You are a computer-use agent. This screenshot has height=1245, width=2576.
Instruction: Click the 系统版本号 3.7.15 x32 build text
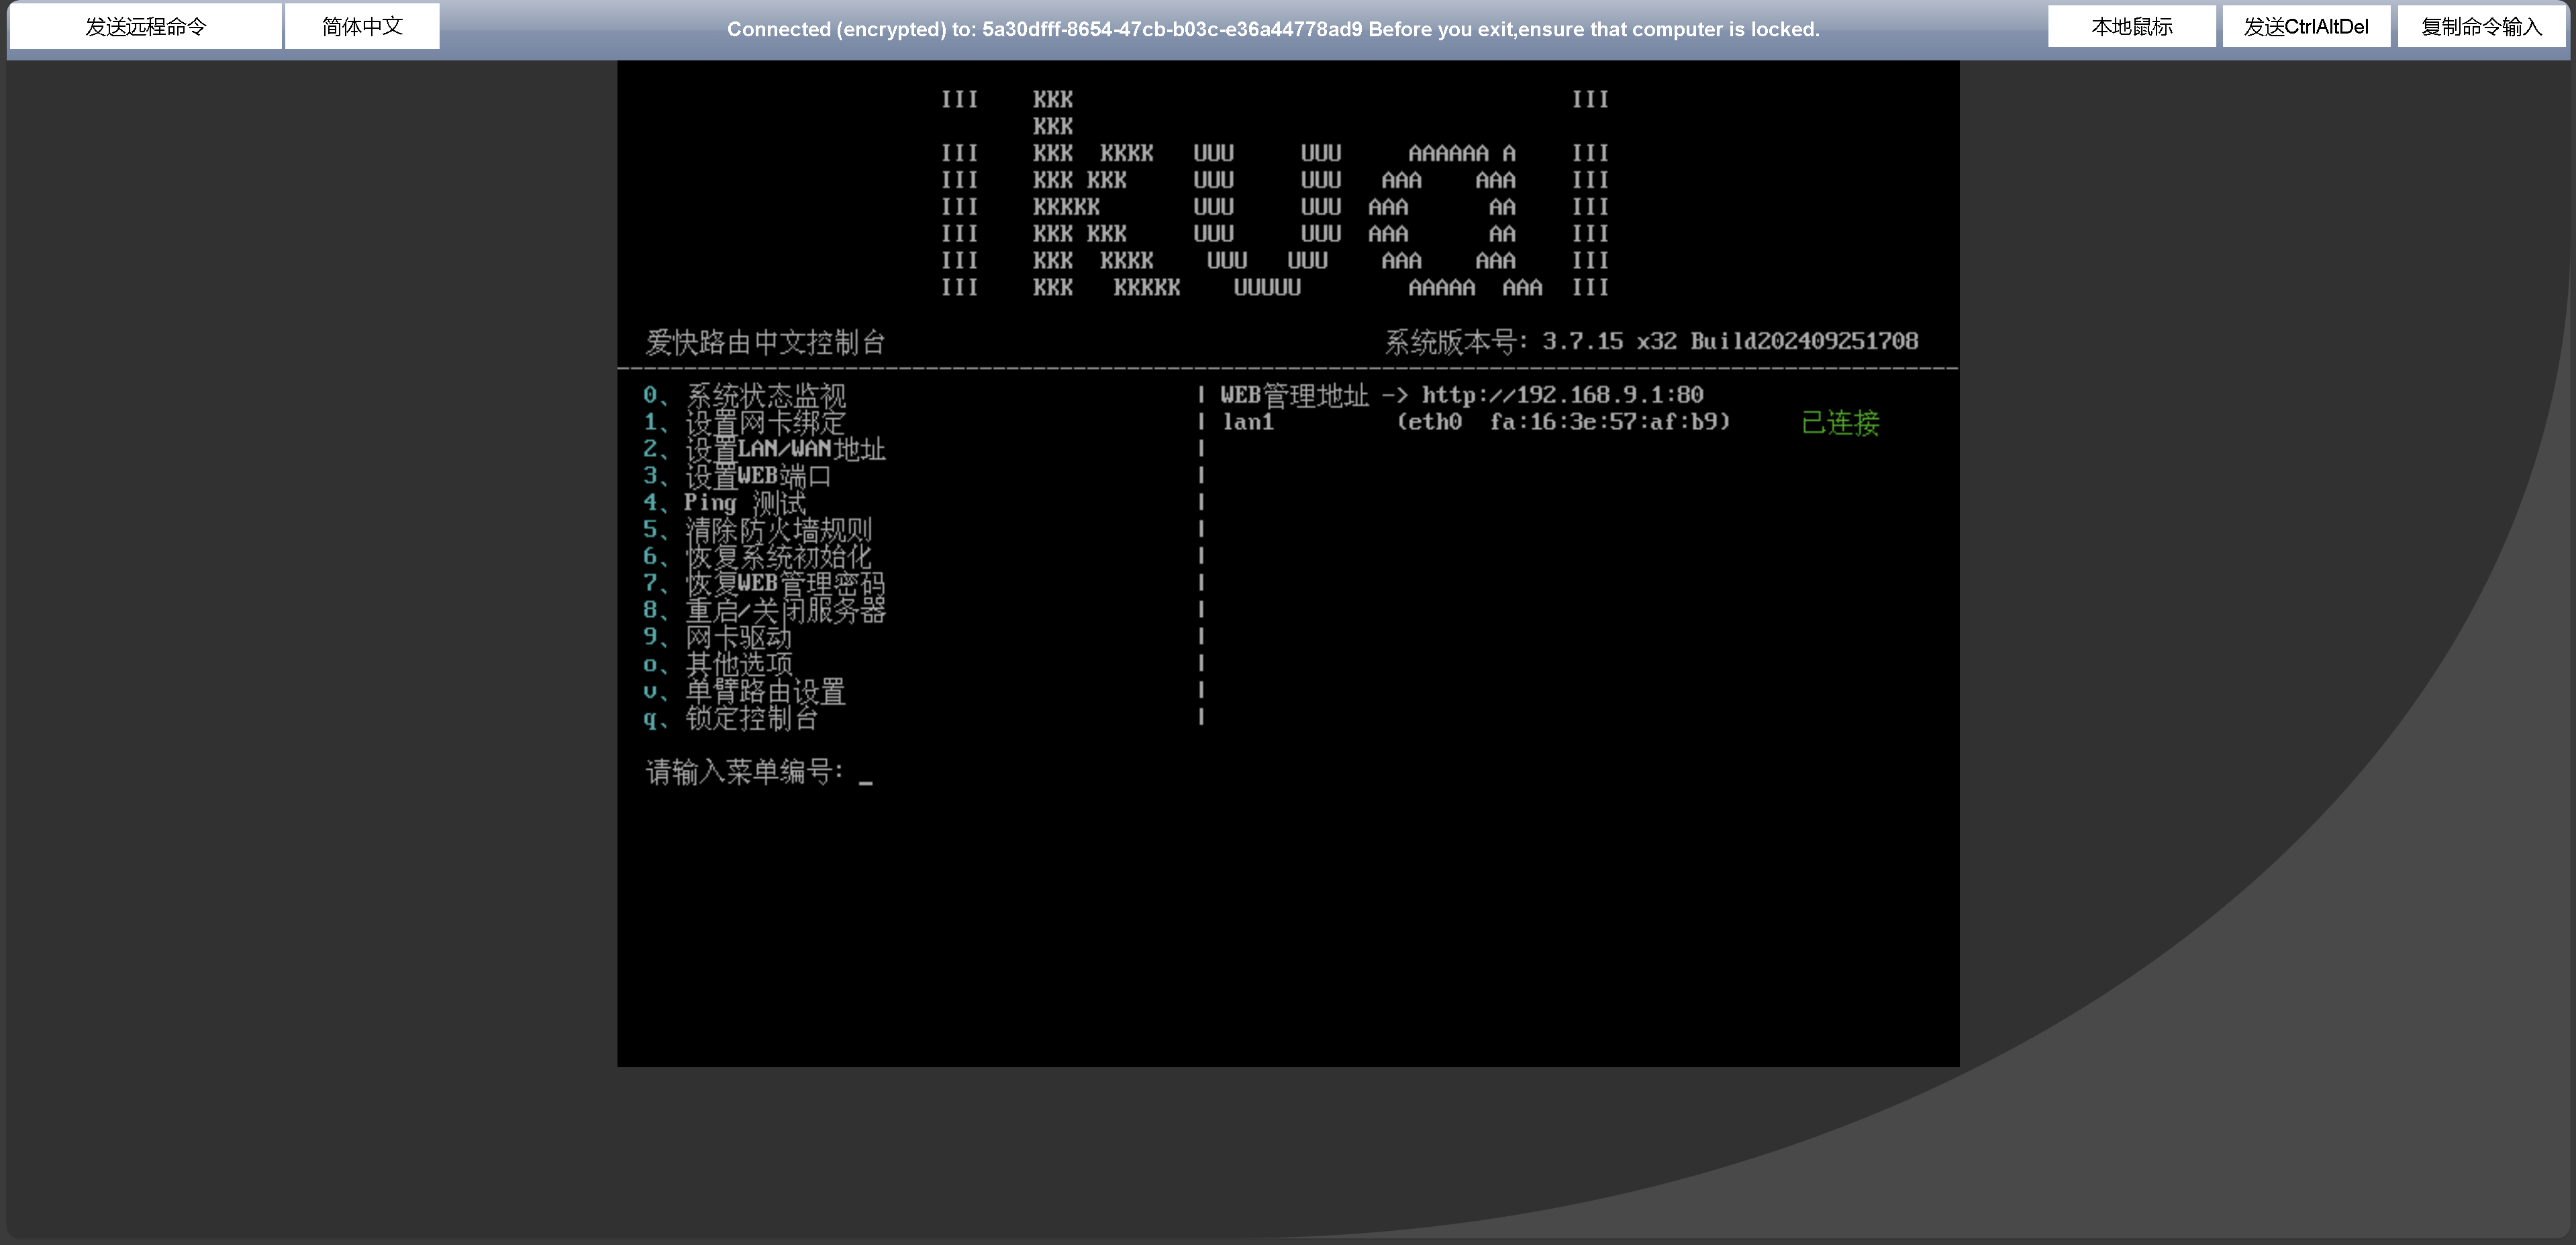[1651, 342]
